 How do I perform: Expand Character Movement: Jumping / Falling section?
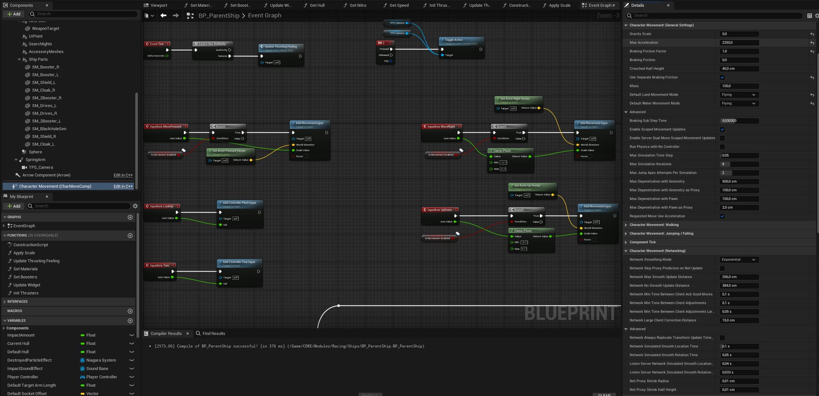(626, 234)
